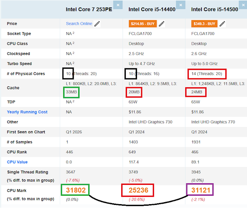Click pencil icon beside $214.95 price

[161, 24]
